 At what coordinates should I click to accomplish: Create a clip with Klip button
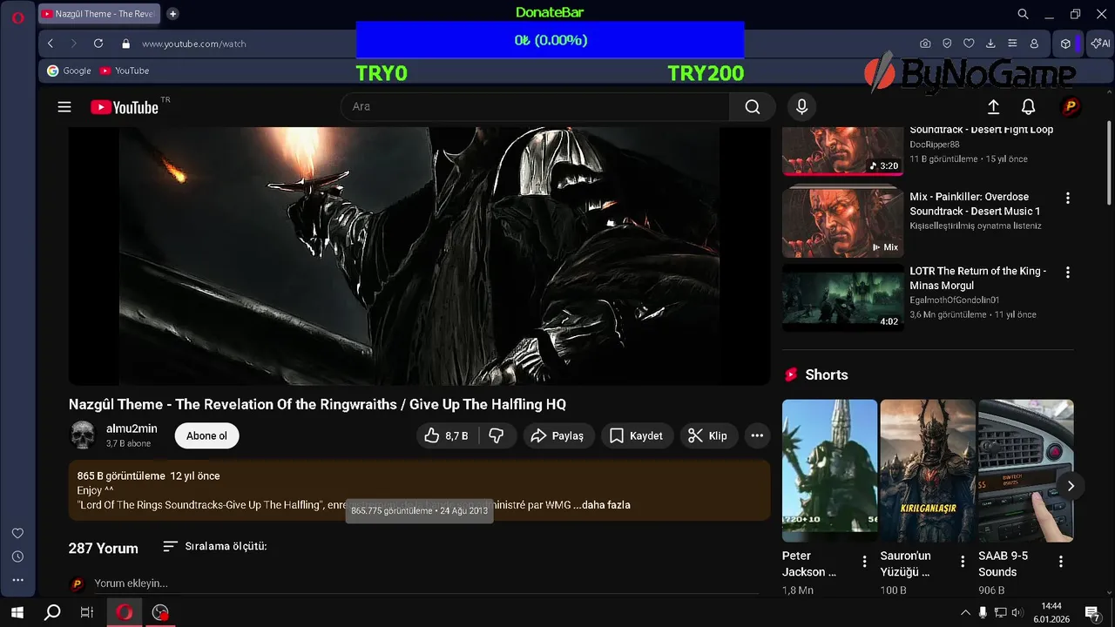708,435
